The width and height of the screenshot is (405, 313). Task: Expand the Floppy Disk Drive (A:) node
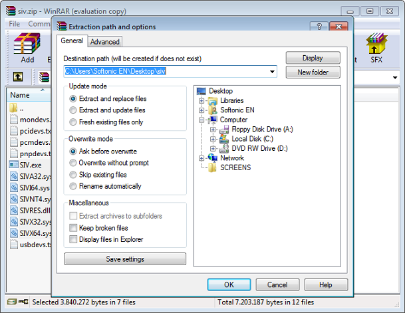(213, 130)
